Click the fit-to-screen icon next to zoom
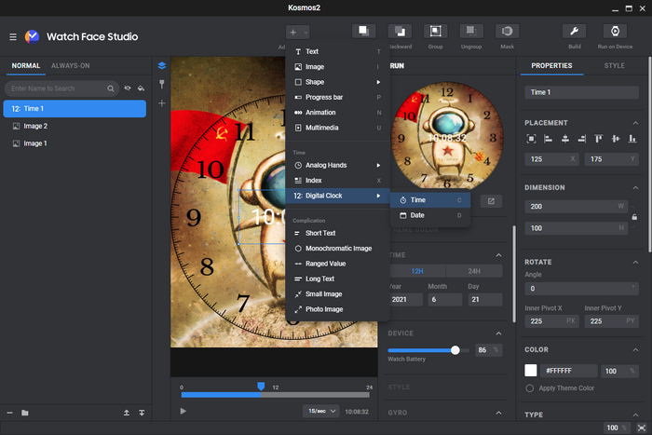The height and width of the screenshot is (435, 652). [x=641, y=428]
